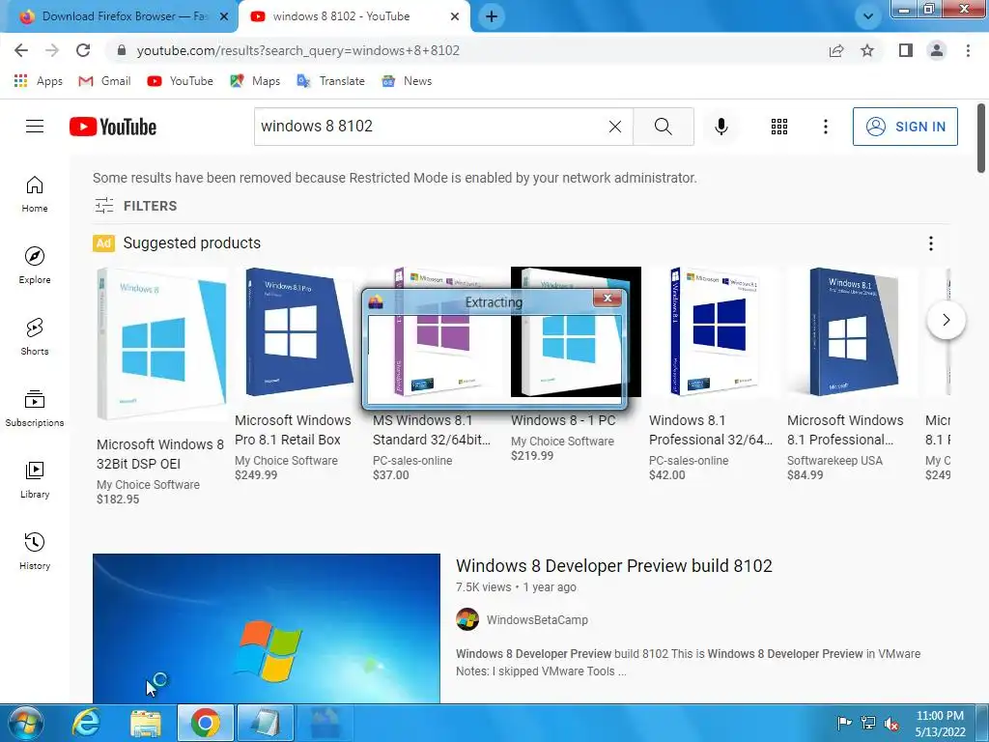The width and height of the screenshot is (989, 742).
Task: Click the magnifier search button
Action: click(x=664, y=127)
